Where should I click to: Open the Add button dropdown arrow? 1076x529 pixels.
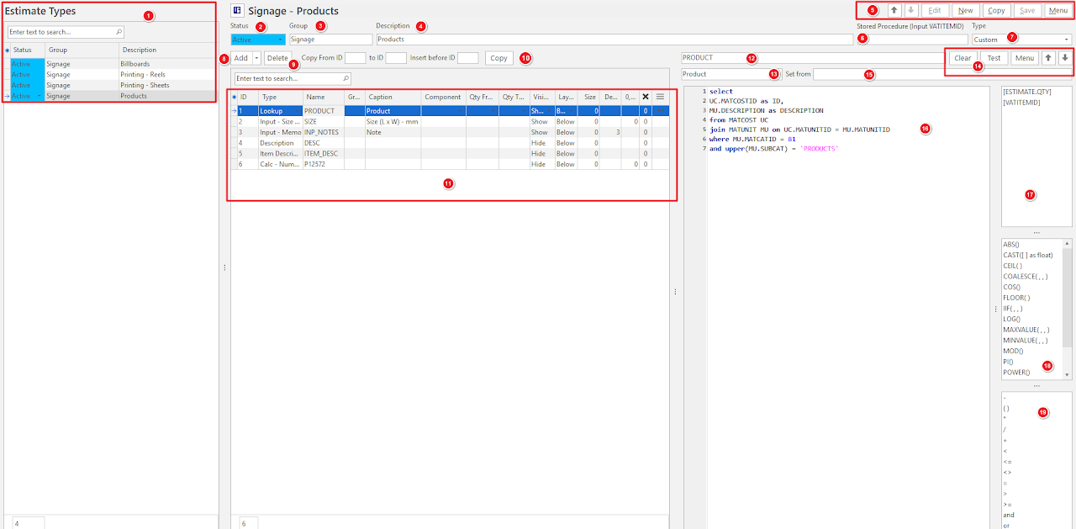[x=256, y=58]
